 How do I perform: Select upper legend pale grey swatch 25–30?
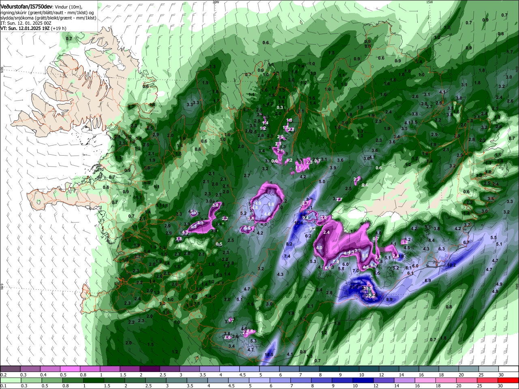coord(489,369)
